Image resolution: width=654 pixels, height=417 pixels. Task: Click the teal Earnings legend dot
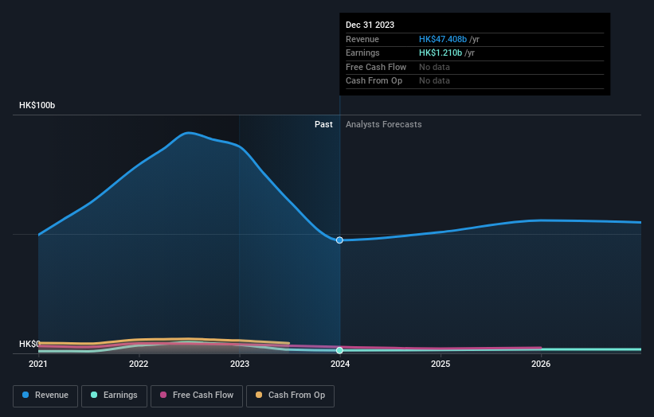click(94, 395)
